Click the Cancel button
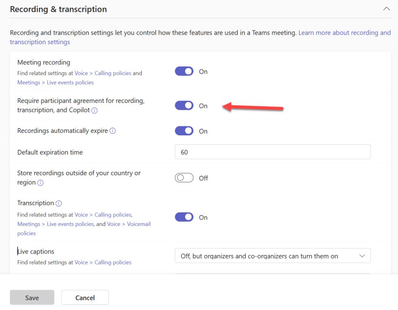This screenshot has width=398, height=310. click(x=85, y=297)
